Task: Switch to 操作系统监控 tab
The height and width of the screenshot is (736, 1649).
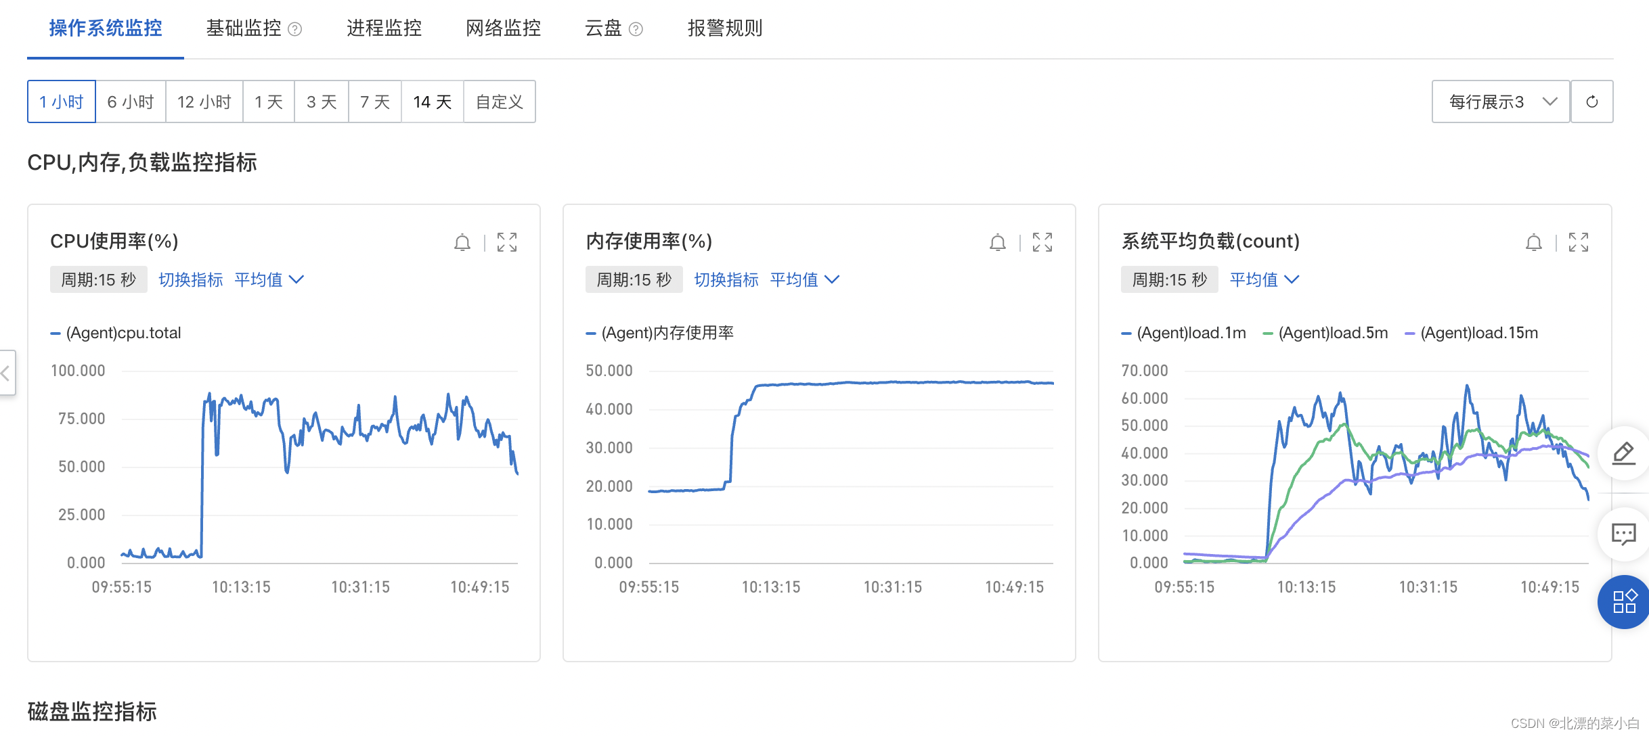Action: click(x=106, y=28)
